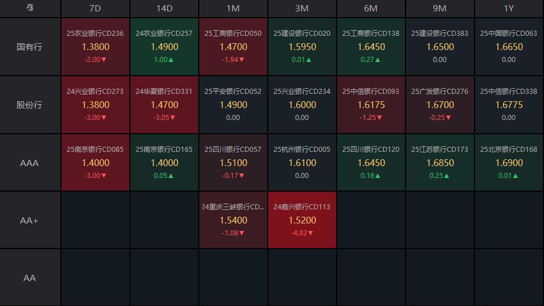The width and height of the screenshot is (544, 306).
Task: Select the 25中国银行CD063 cell
Action: (509, 47)
